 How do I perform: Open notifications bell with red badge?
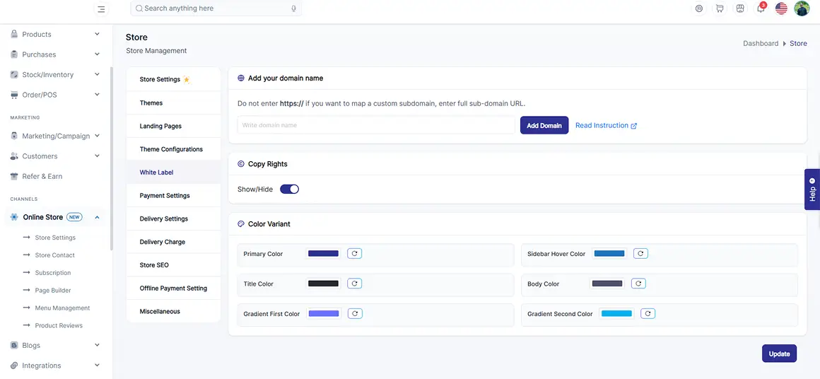[x=761, y=8]
